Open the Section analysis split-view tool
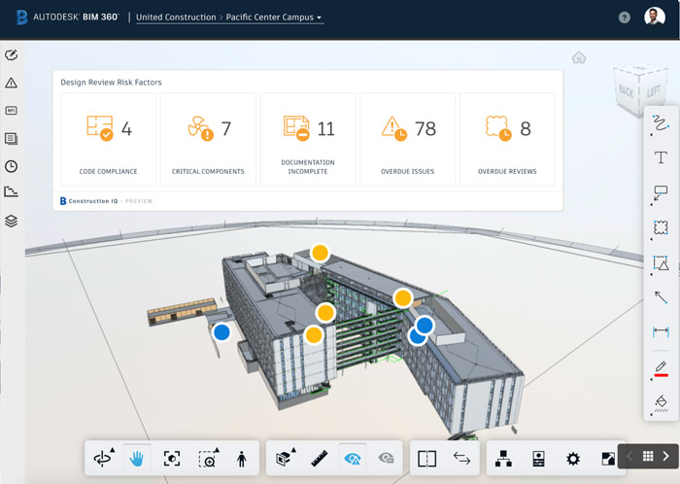680x484 pixels. (x=426, y=459)
